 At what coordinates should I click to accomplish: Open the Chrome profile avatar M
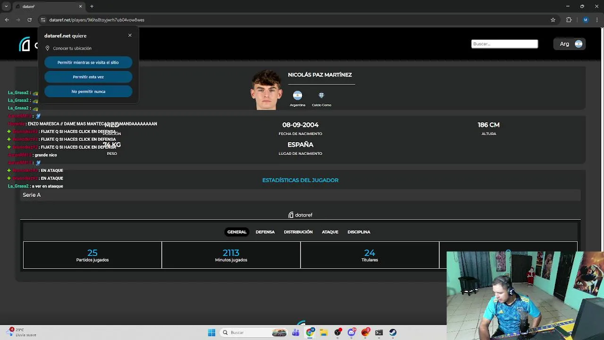pos(586,20)
